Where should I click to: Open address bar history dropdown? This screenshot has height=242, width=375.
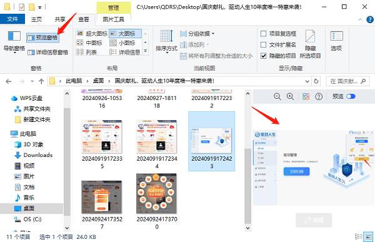click(307, 81)
